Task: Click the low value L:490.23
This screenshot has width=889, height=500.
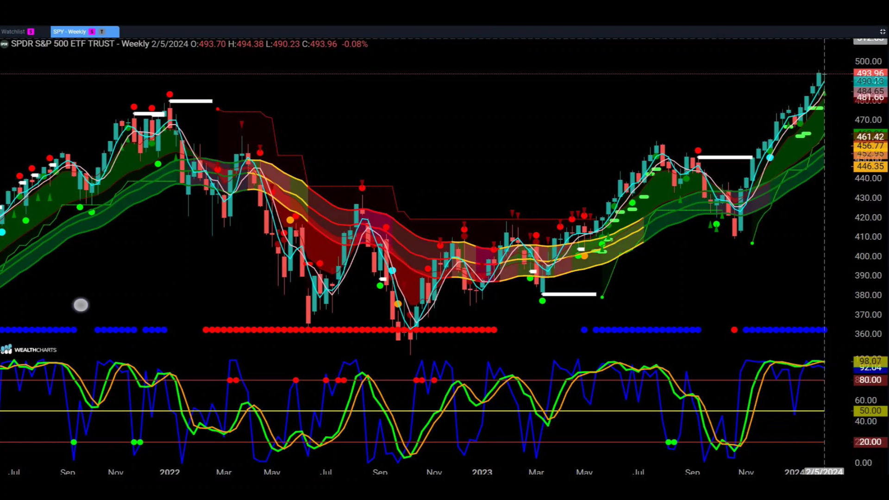Action: pos(282,44)
